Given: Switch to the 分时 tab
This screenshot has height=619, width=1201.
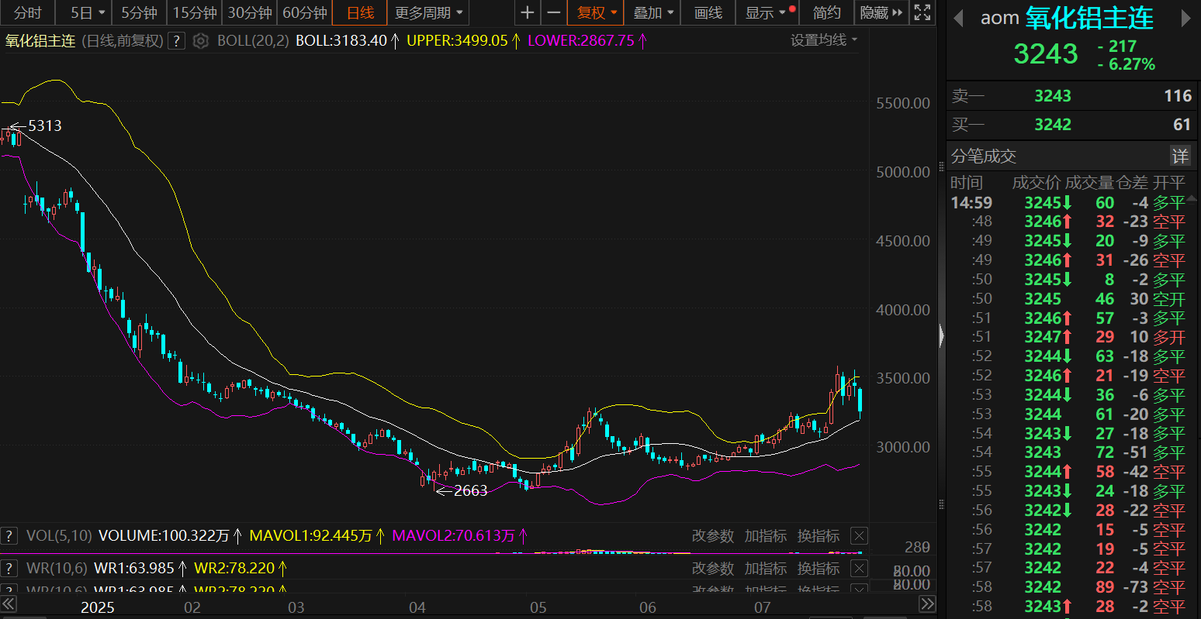Looking at the screenshot, I should pos(28,12).
